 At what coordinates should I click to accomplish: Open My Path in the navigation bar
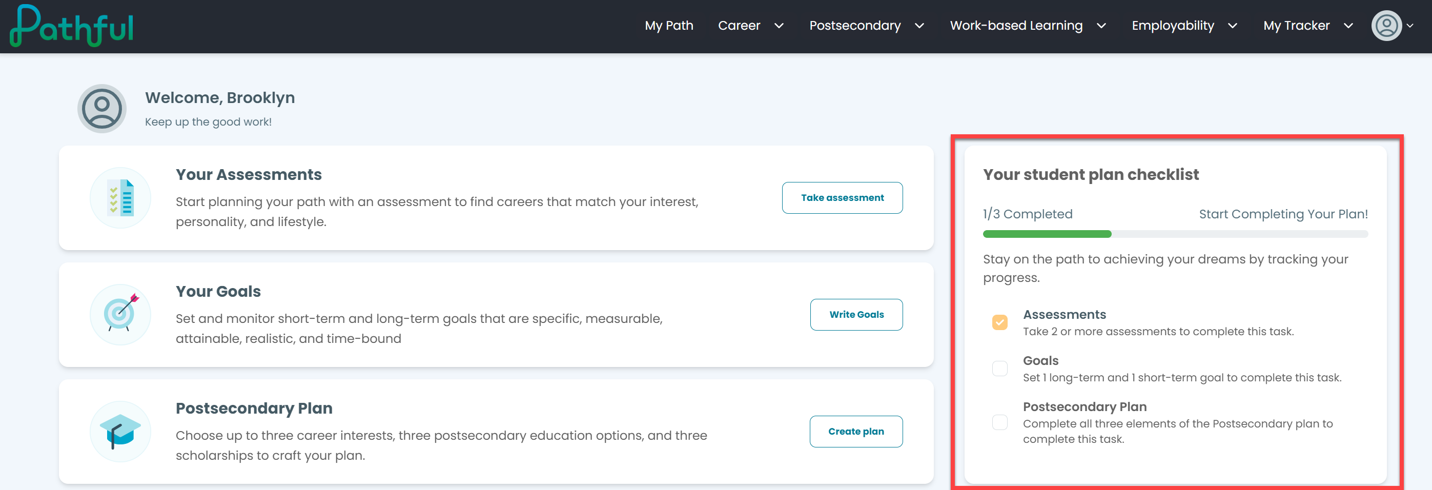[x=669, y=26]
